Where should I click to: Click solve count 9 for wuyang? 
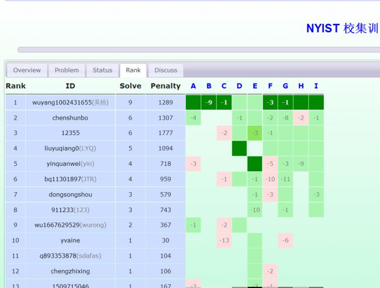pos(130,102)
